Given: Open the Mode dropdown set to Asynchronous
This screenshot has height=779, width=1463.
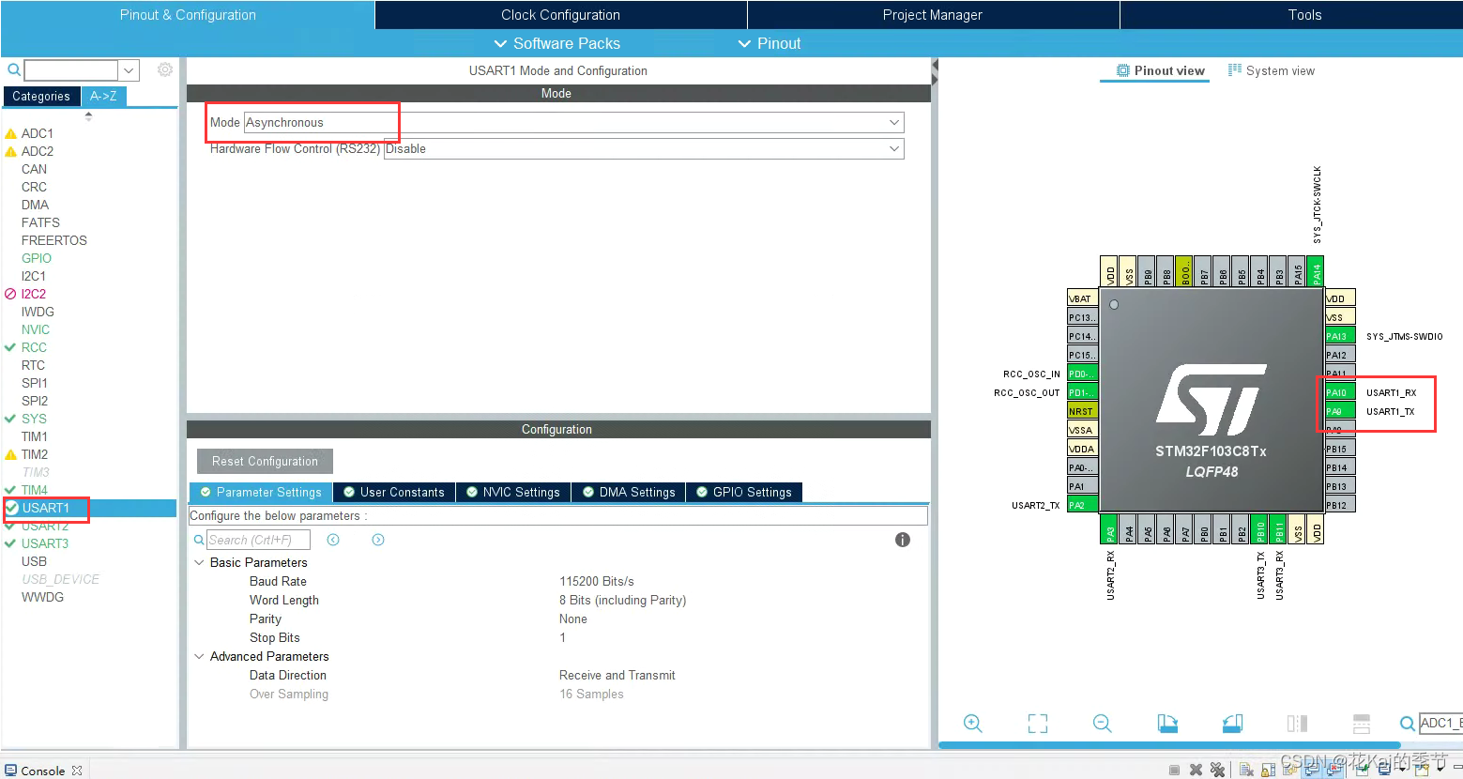Looking at the screenshot, I should (x=574, y=122).
